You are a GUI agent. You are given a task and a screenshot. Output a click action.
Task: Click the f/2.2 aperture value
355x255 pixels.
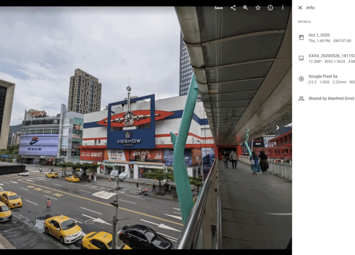pyautogui.click(x=312, y=82)
